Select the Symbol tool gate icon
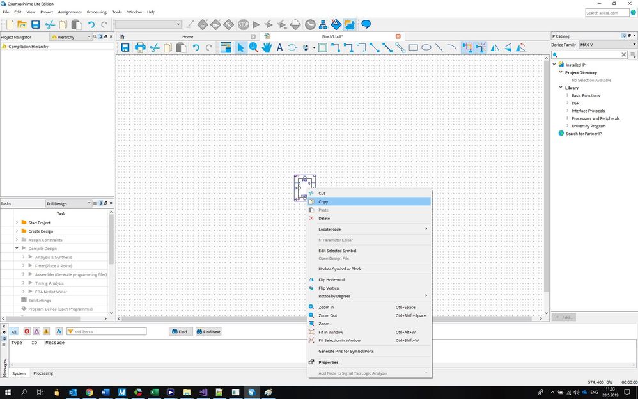The image size is (638, 399). [292, 47]
